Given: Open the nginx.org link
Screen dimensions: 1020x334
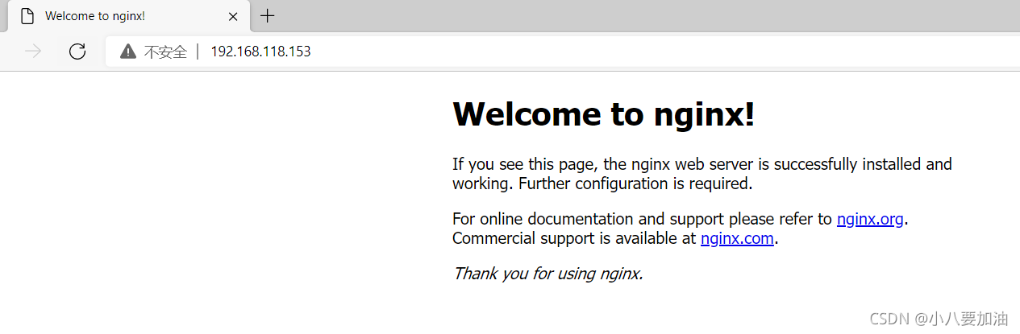Looking at the screenshot, I should (870, 219).
